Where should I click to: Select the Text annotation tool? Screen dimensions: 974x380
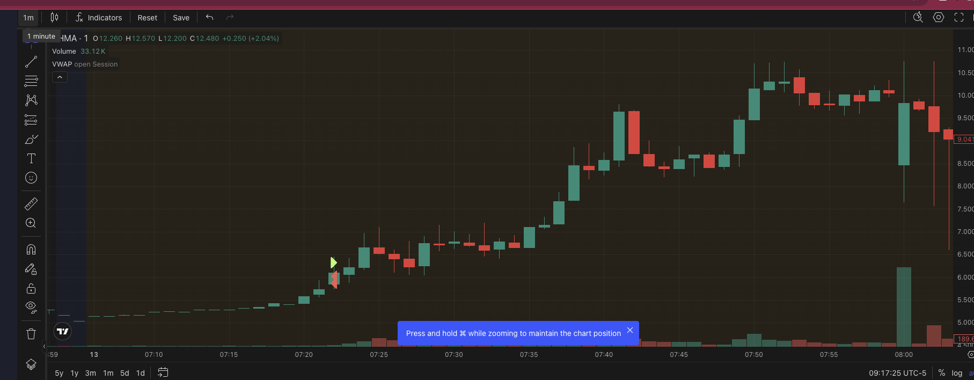point(31,158)
